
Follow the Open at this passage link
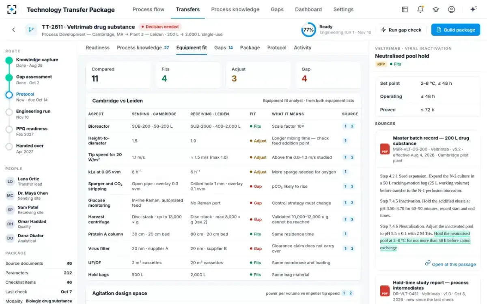pos(450,264)
